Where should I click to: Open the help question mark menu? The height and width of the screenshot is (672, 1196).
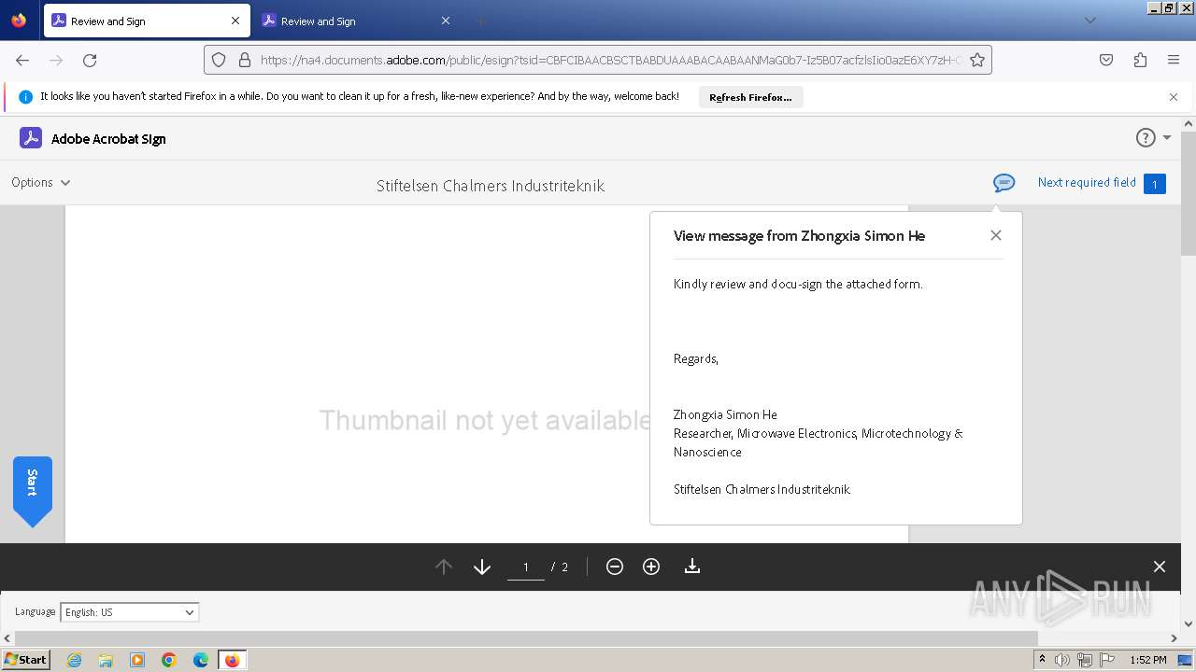click(1146, 138)
